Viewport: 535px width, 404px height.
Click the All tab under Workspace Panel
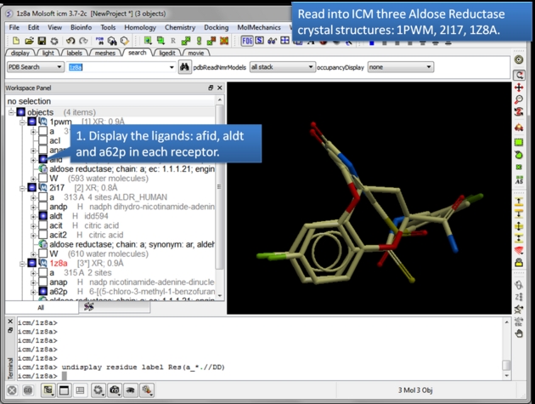coord(41,307)
